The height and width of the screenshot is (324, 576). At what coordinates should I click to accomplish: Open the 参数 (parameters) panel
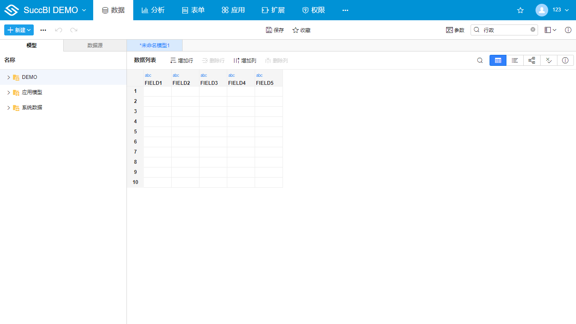click(455, 30)
